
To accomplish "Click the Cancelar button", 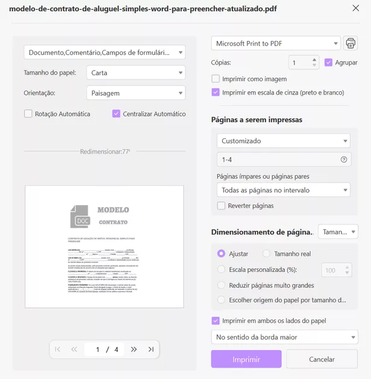I will tap(322, 359).
